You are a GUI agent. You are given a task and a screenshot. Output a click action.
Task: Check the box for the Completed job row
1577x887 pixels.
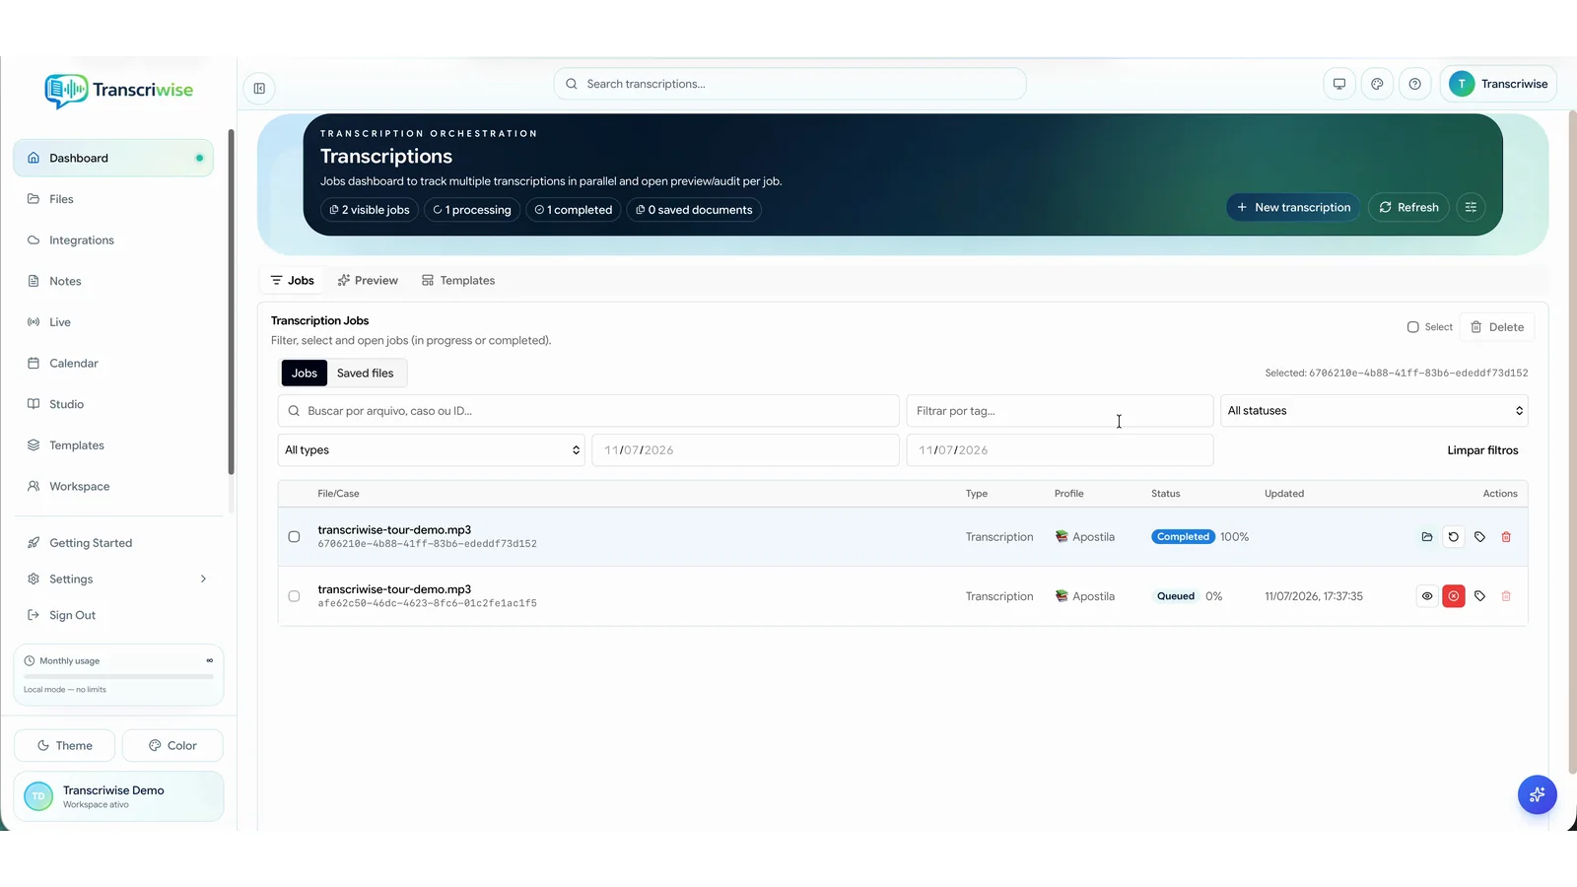tap(294, 537)
